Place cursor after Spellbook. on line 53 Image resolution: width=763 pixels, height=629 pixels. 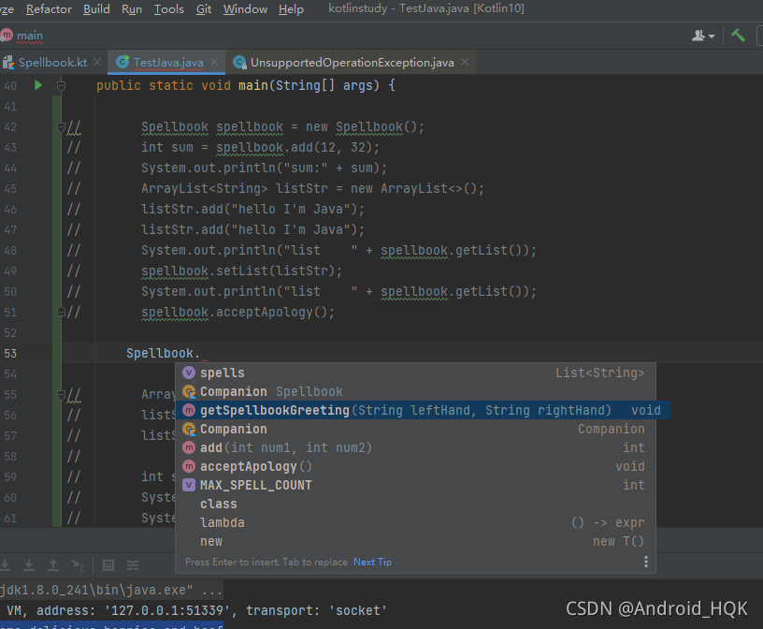[200, 353]
